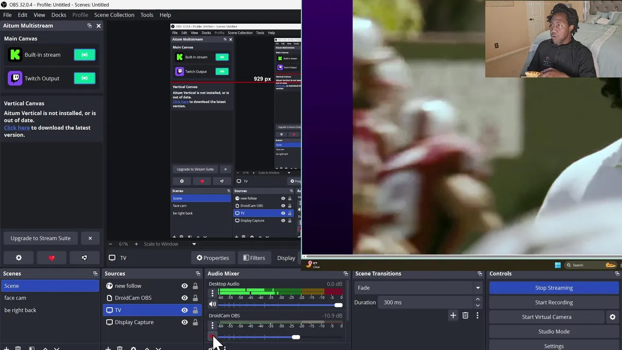622x350 pixels.
Task: Toggle the Twitch Output broadcast button
Action: [85, 78]
